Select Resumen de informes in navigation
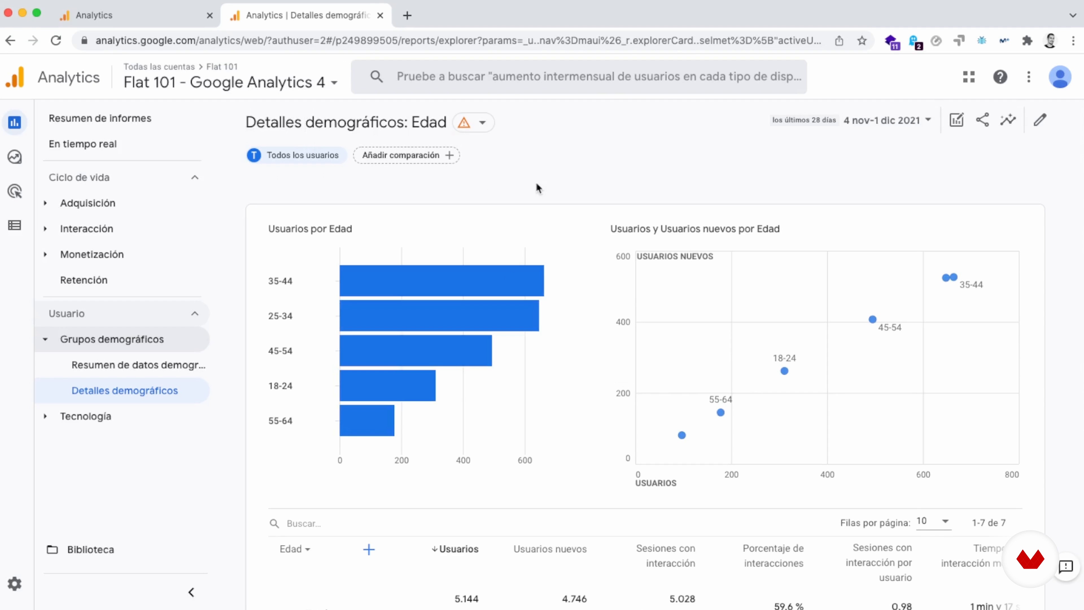This screenshot has height=610, width=1084. pyautogui.click(x=100, y=118)
